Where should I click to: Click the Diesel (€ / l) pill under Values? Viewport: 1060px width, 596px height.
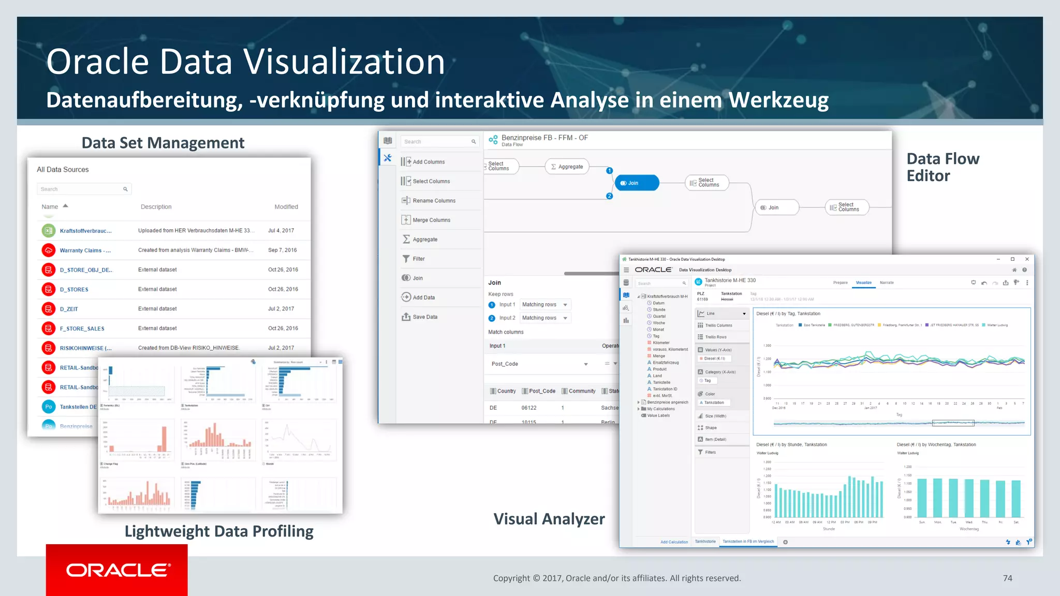click(x=714, y=359)
